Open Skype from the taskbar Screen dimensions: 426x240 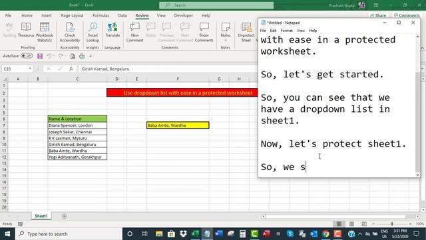290,234
